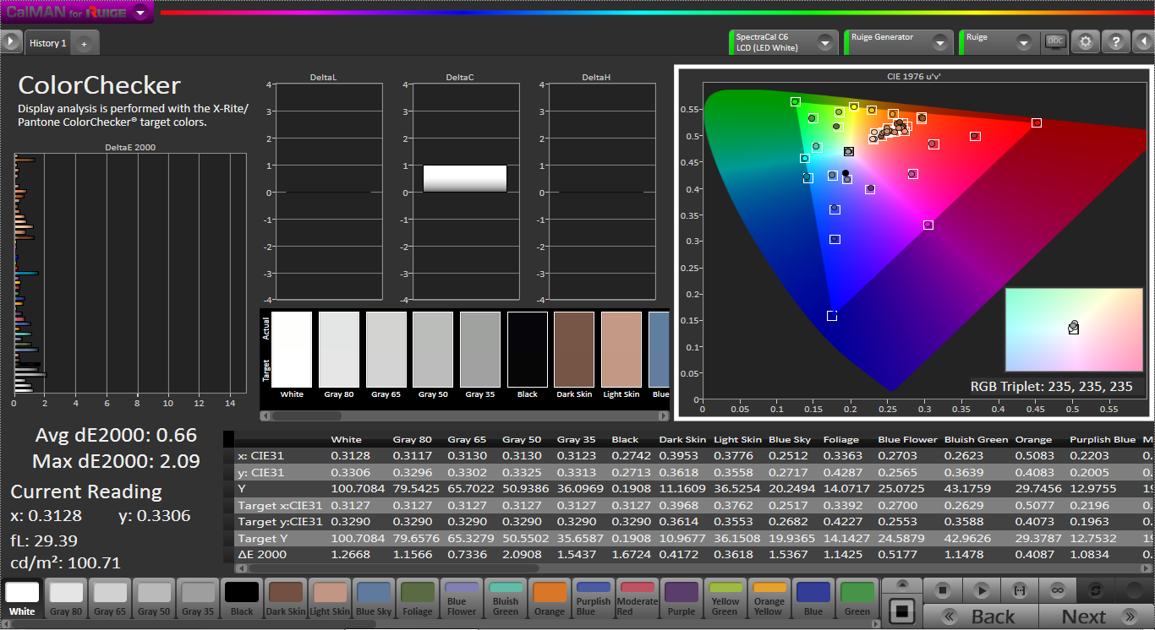Click the single read bracket icon

(1019, 590)
